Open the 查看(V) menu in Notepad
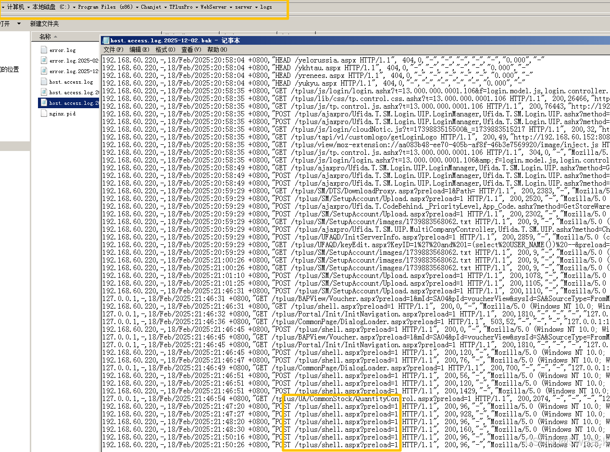This screenshot has width=610, height=452. [x=191, y=50]
